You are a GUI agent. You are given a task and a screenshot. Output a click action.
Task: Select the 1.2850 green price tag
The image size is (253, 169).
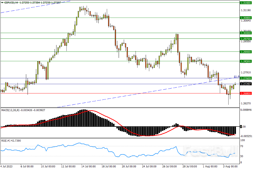click(x=246, y=61)
